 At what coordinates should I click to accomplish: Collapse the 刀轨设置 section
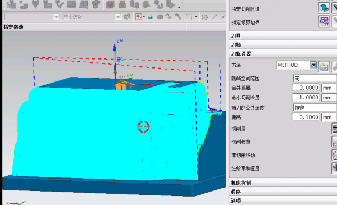point(283,54)
